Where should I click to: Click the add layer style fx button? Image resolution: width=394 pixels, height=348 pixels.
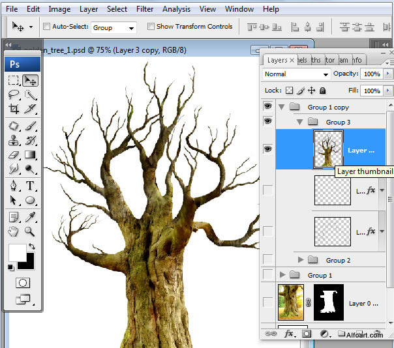288,333
